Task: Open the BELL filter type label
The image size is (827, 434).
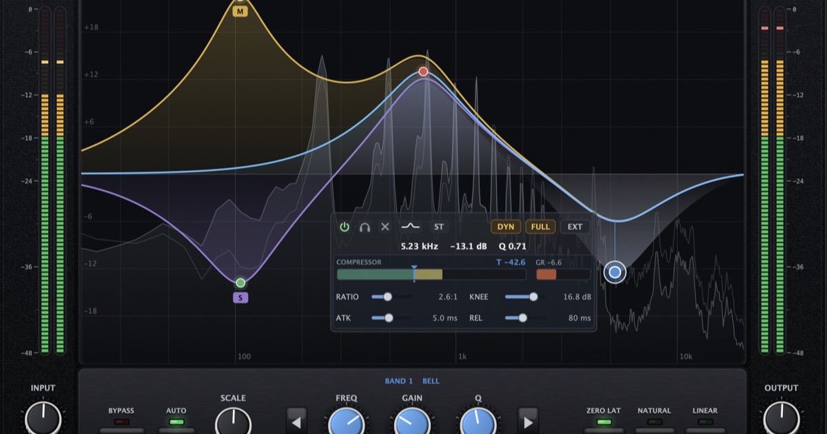Action: point(431,381)
